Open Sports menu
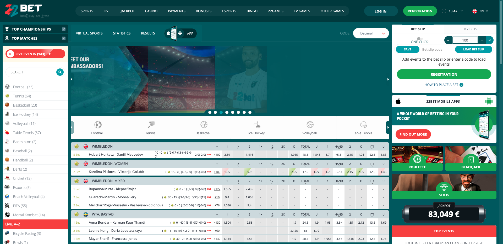This screenshot has height=244, width=503. pos(87,11)
